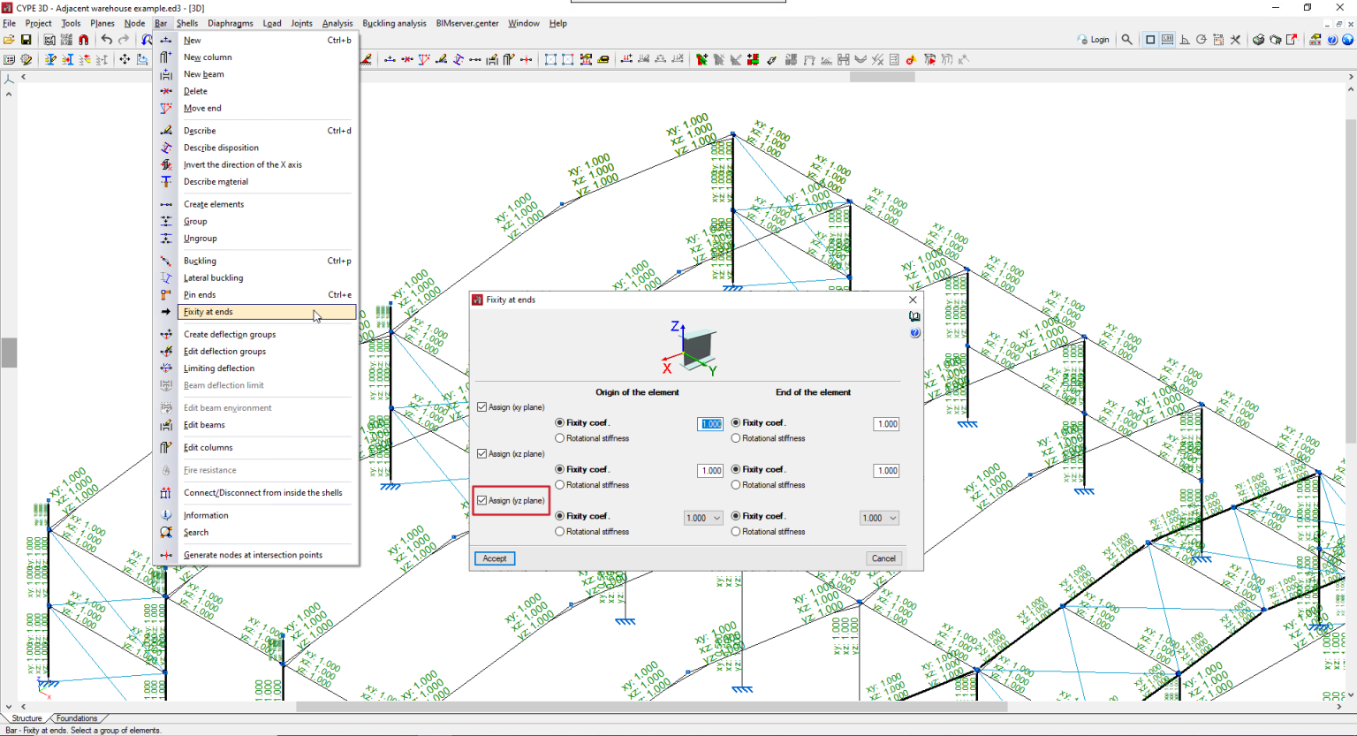Click the Undo arrow icon
Viewport: 1357px width, 736px height.
pyautogui.click(x=107, y=40)
